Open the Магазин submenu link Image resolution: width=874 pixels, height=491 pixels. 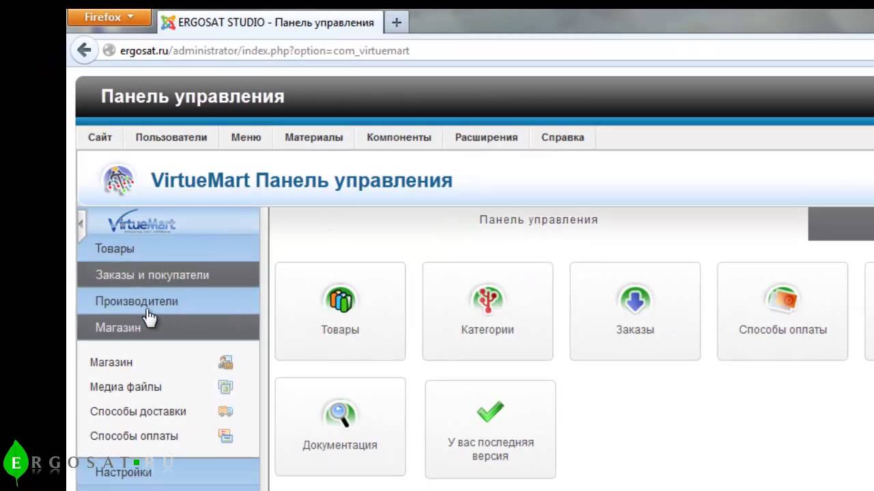(111, 362)
